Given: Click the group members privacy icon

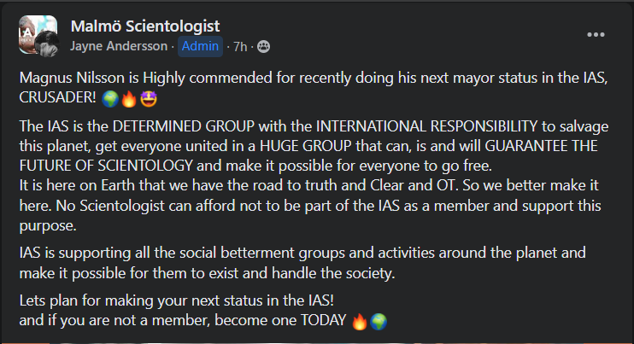Looking at the screenshot, I should click(263, 46).
